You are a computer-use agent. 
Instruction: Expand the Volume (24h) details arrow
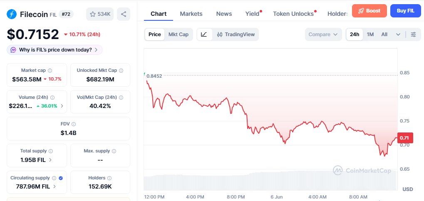pyautogui.click(x=62, y=106)
